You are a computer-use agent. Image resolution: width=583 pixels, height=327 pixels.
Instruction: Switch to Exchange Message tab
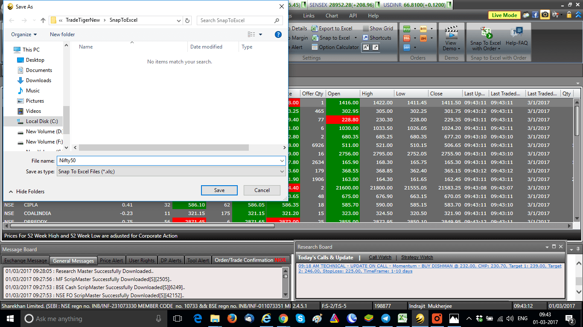click(x=26, y=261)
